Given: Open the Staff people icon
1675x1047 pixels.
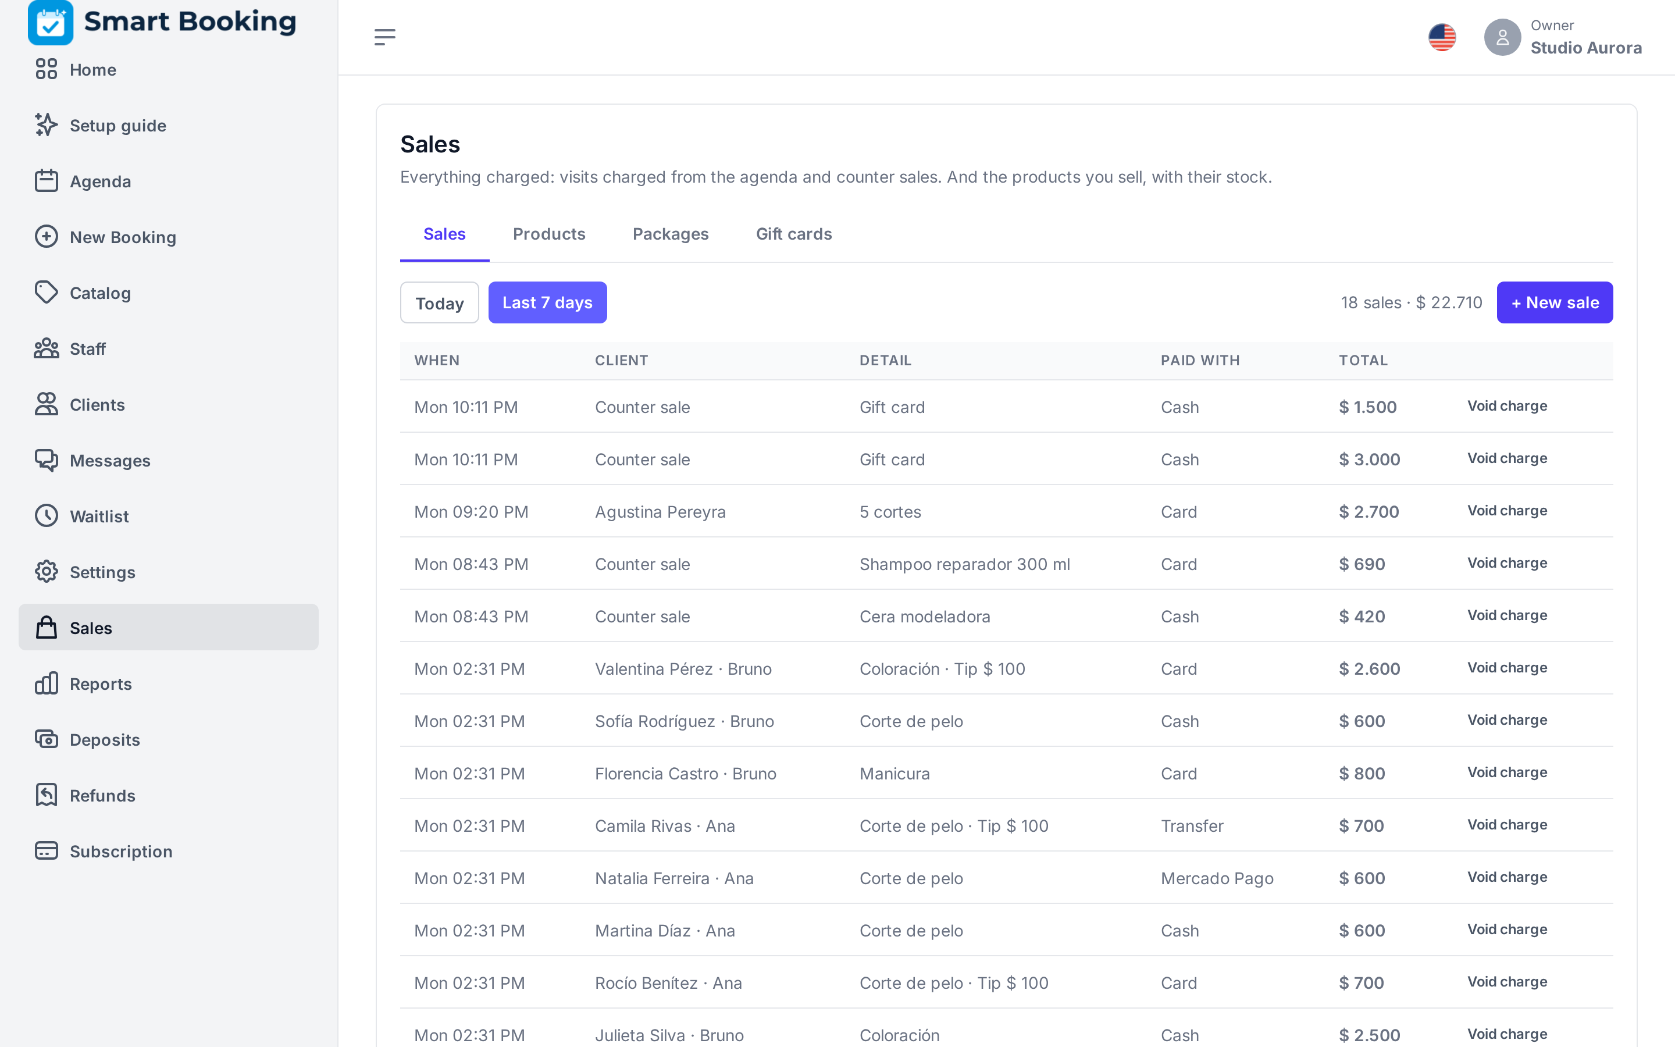Looking at the screenshot, I should tap(47, 348).
